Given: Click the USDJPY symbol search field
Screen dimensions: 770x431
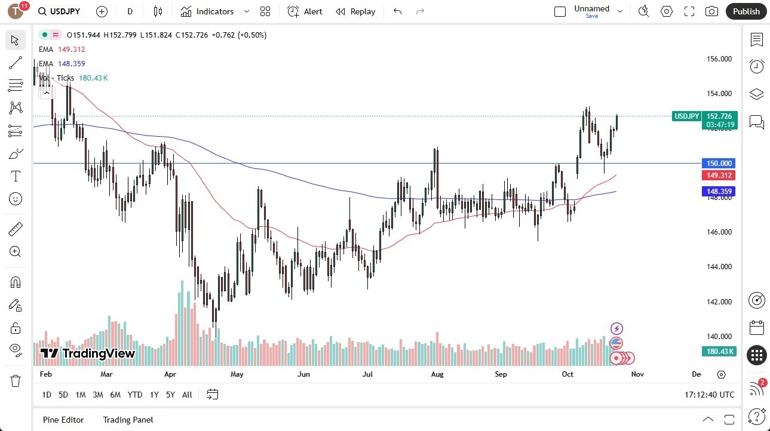Looking at the screenshot, I should click(65, 11).
